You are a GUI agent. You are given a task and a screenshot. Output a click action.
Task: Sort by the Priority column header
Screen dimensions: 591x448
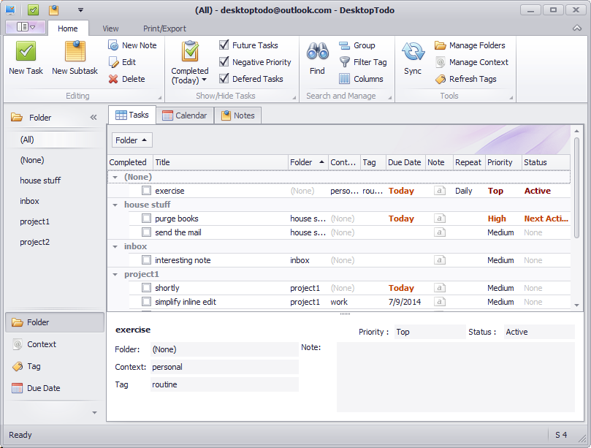[503, 162]
